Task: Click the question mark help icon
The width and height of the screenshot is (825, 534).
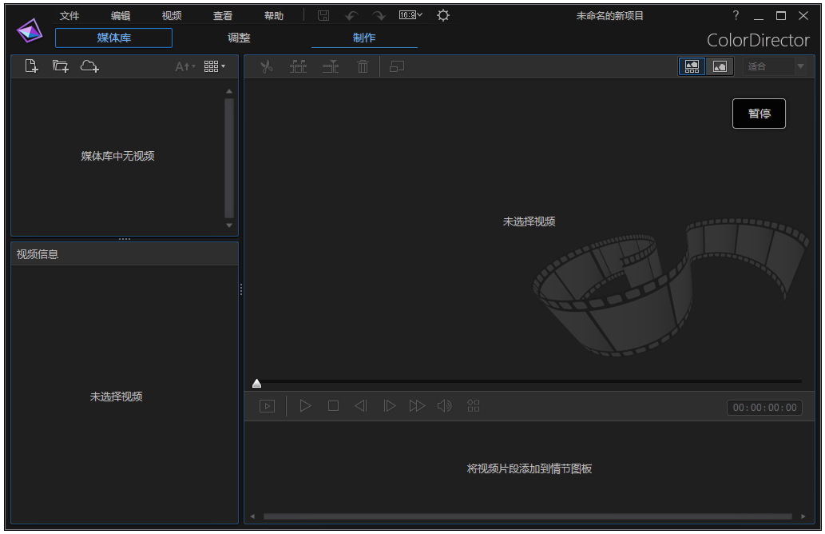Action: click(736, 16)
